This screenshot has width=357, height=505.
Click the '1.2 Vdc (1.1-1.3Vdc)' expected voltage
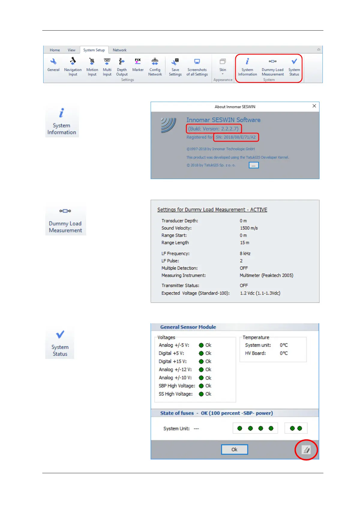260,293
